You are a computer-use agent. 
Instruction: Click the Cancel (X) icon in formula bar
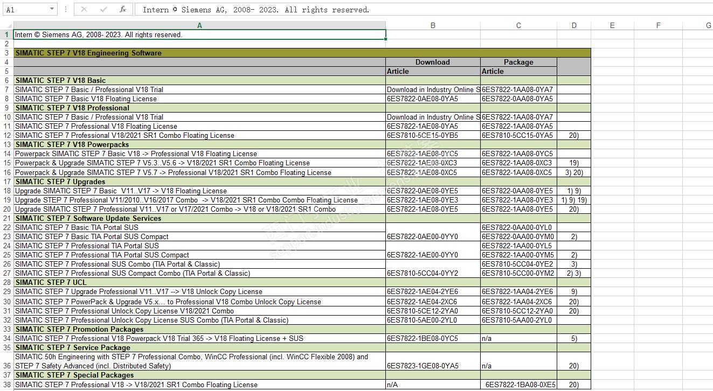coord(84,9)
